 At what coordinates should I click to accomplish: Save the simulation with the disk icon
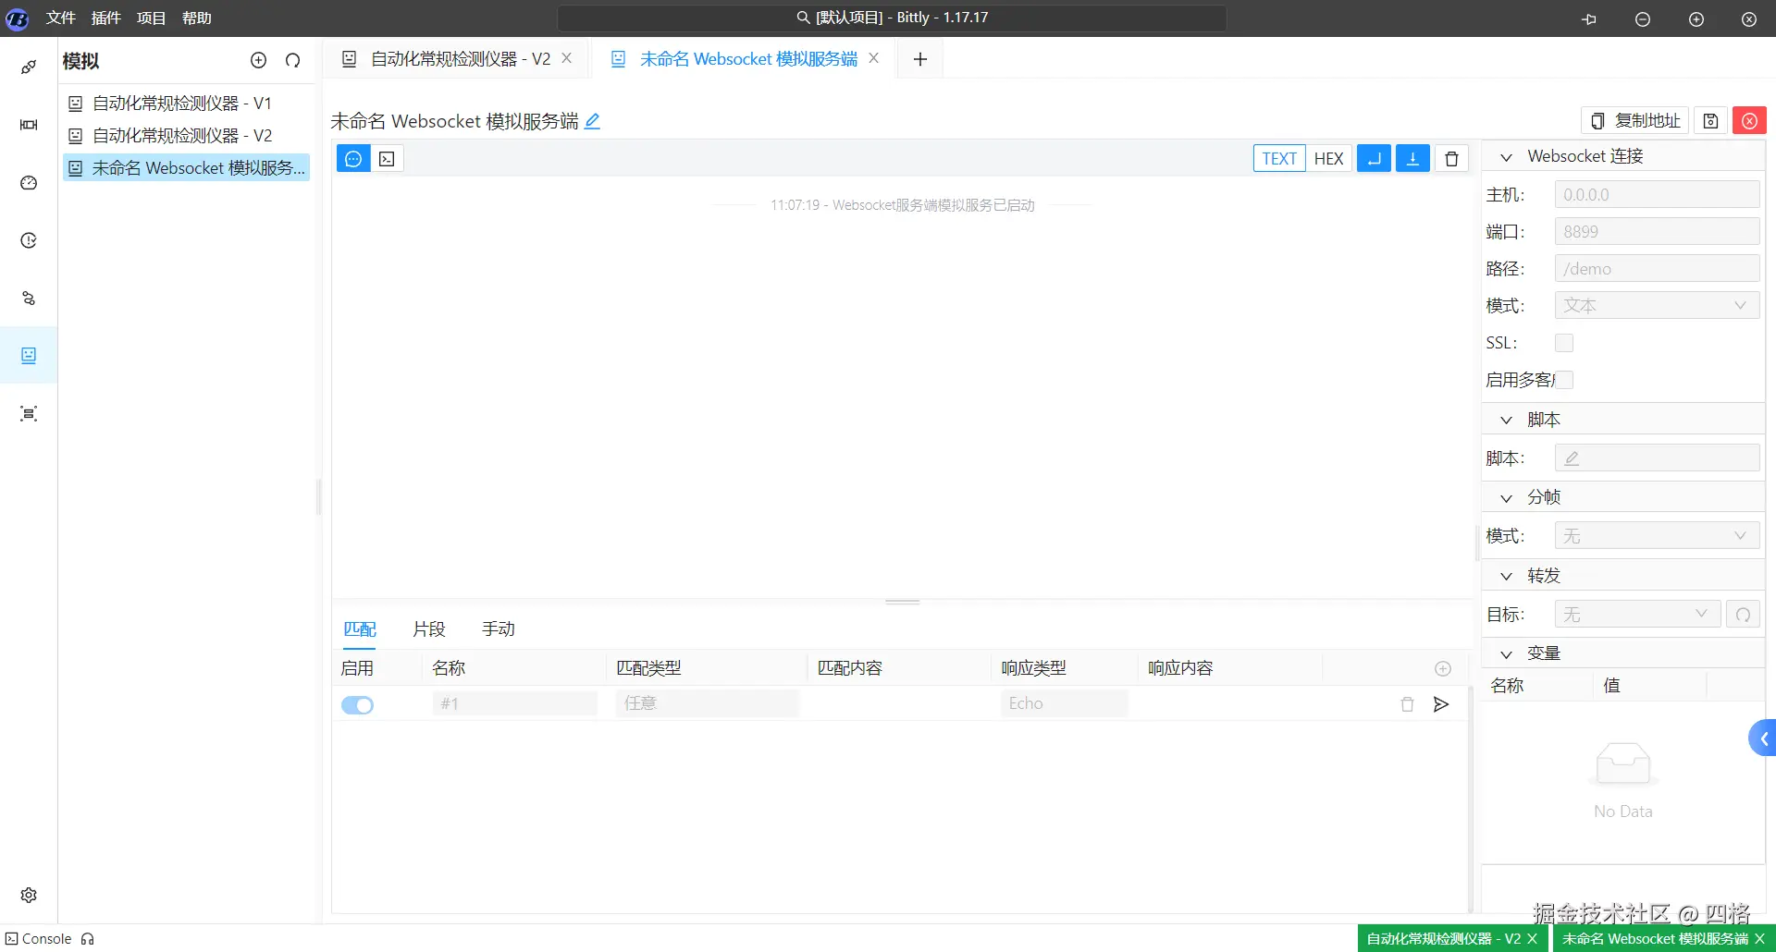coord(1710,121)
